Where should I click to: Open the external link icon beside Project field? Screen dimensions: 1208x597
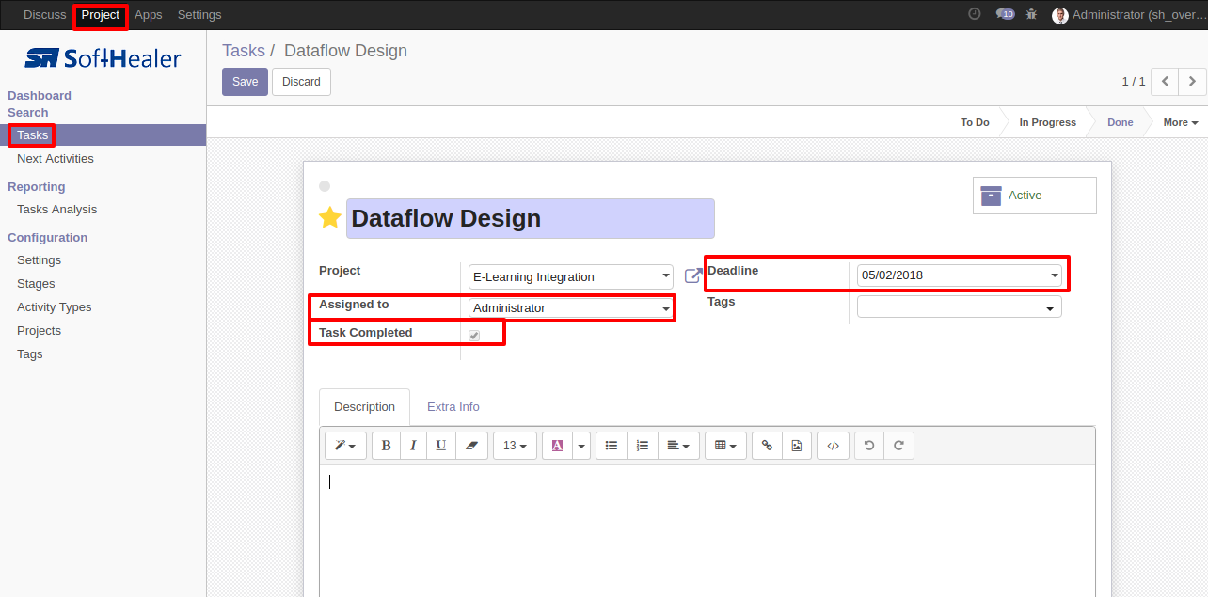(x=693, y=275)
